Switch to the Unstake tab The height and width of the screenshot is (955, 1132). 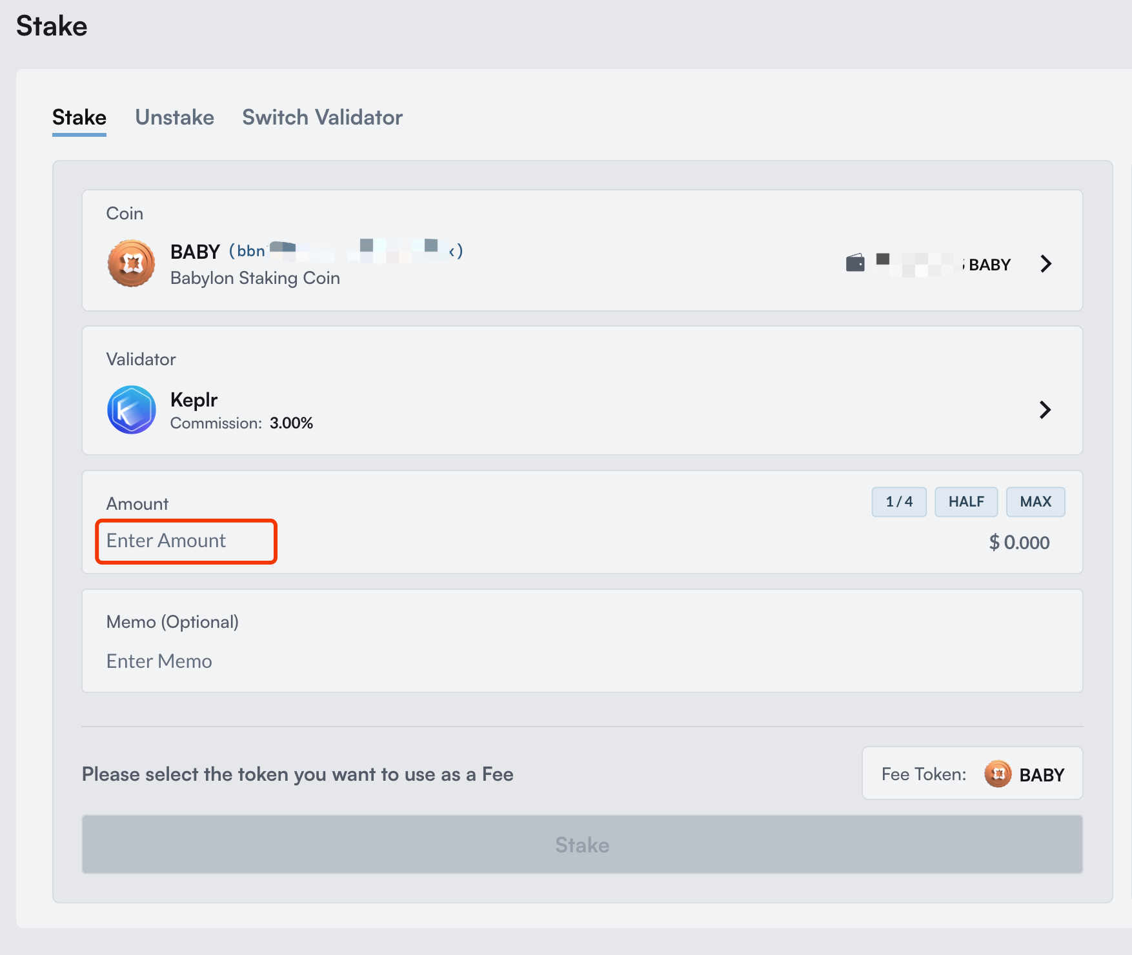174,117
